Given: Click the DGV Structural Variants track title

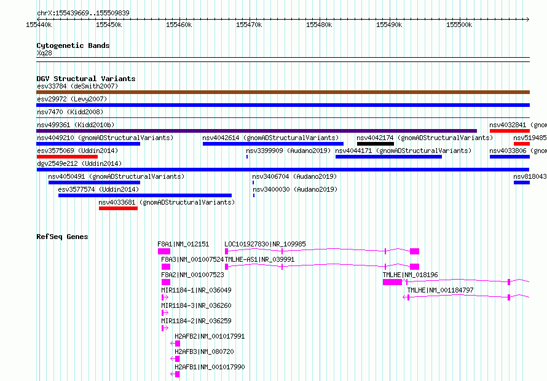Looking at the screenshot, I should (x=86, y=79).
